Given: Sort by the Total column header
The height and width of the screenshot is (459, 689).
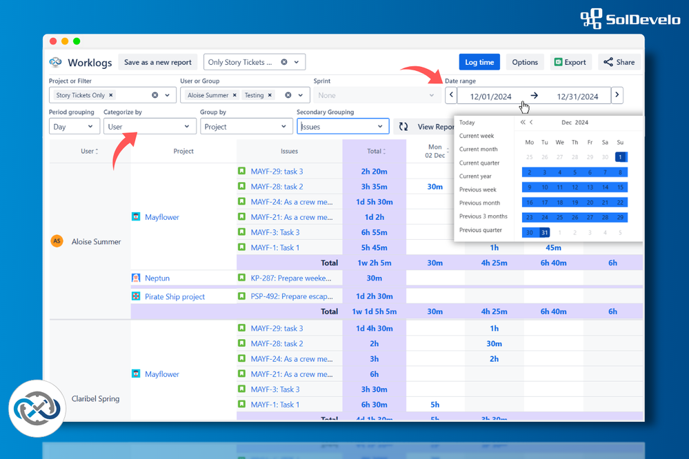Looking at the screenshot, I should (376, 151).
